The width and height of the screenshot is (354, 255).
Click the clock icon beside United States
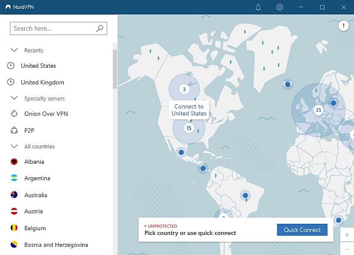click(11, 65)
